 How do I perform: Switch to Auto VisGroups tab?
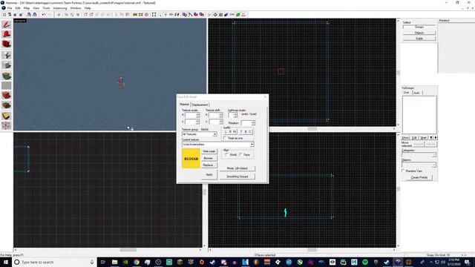416,93
